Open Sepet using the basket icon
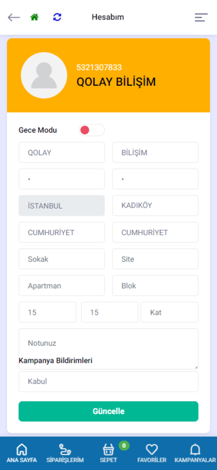This screenshot has width=217, height=470. [108, 450]
